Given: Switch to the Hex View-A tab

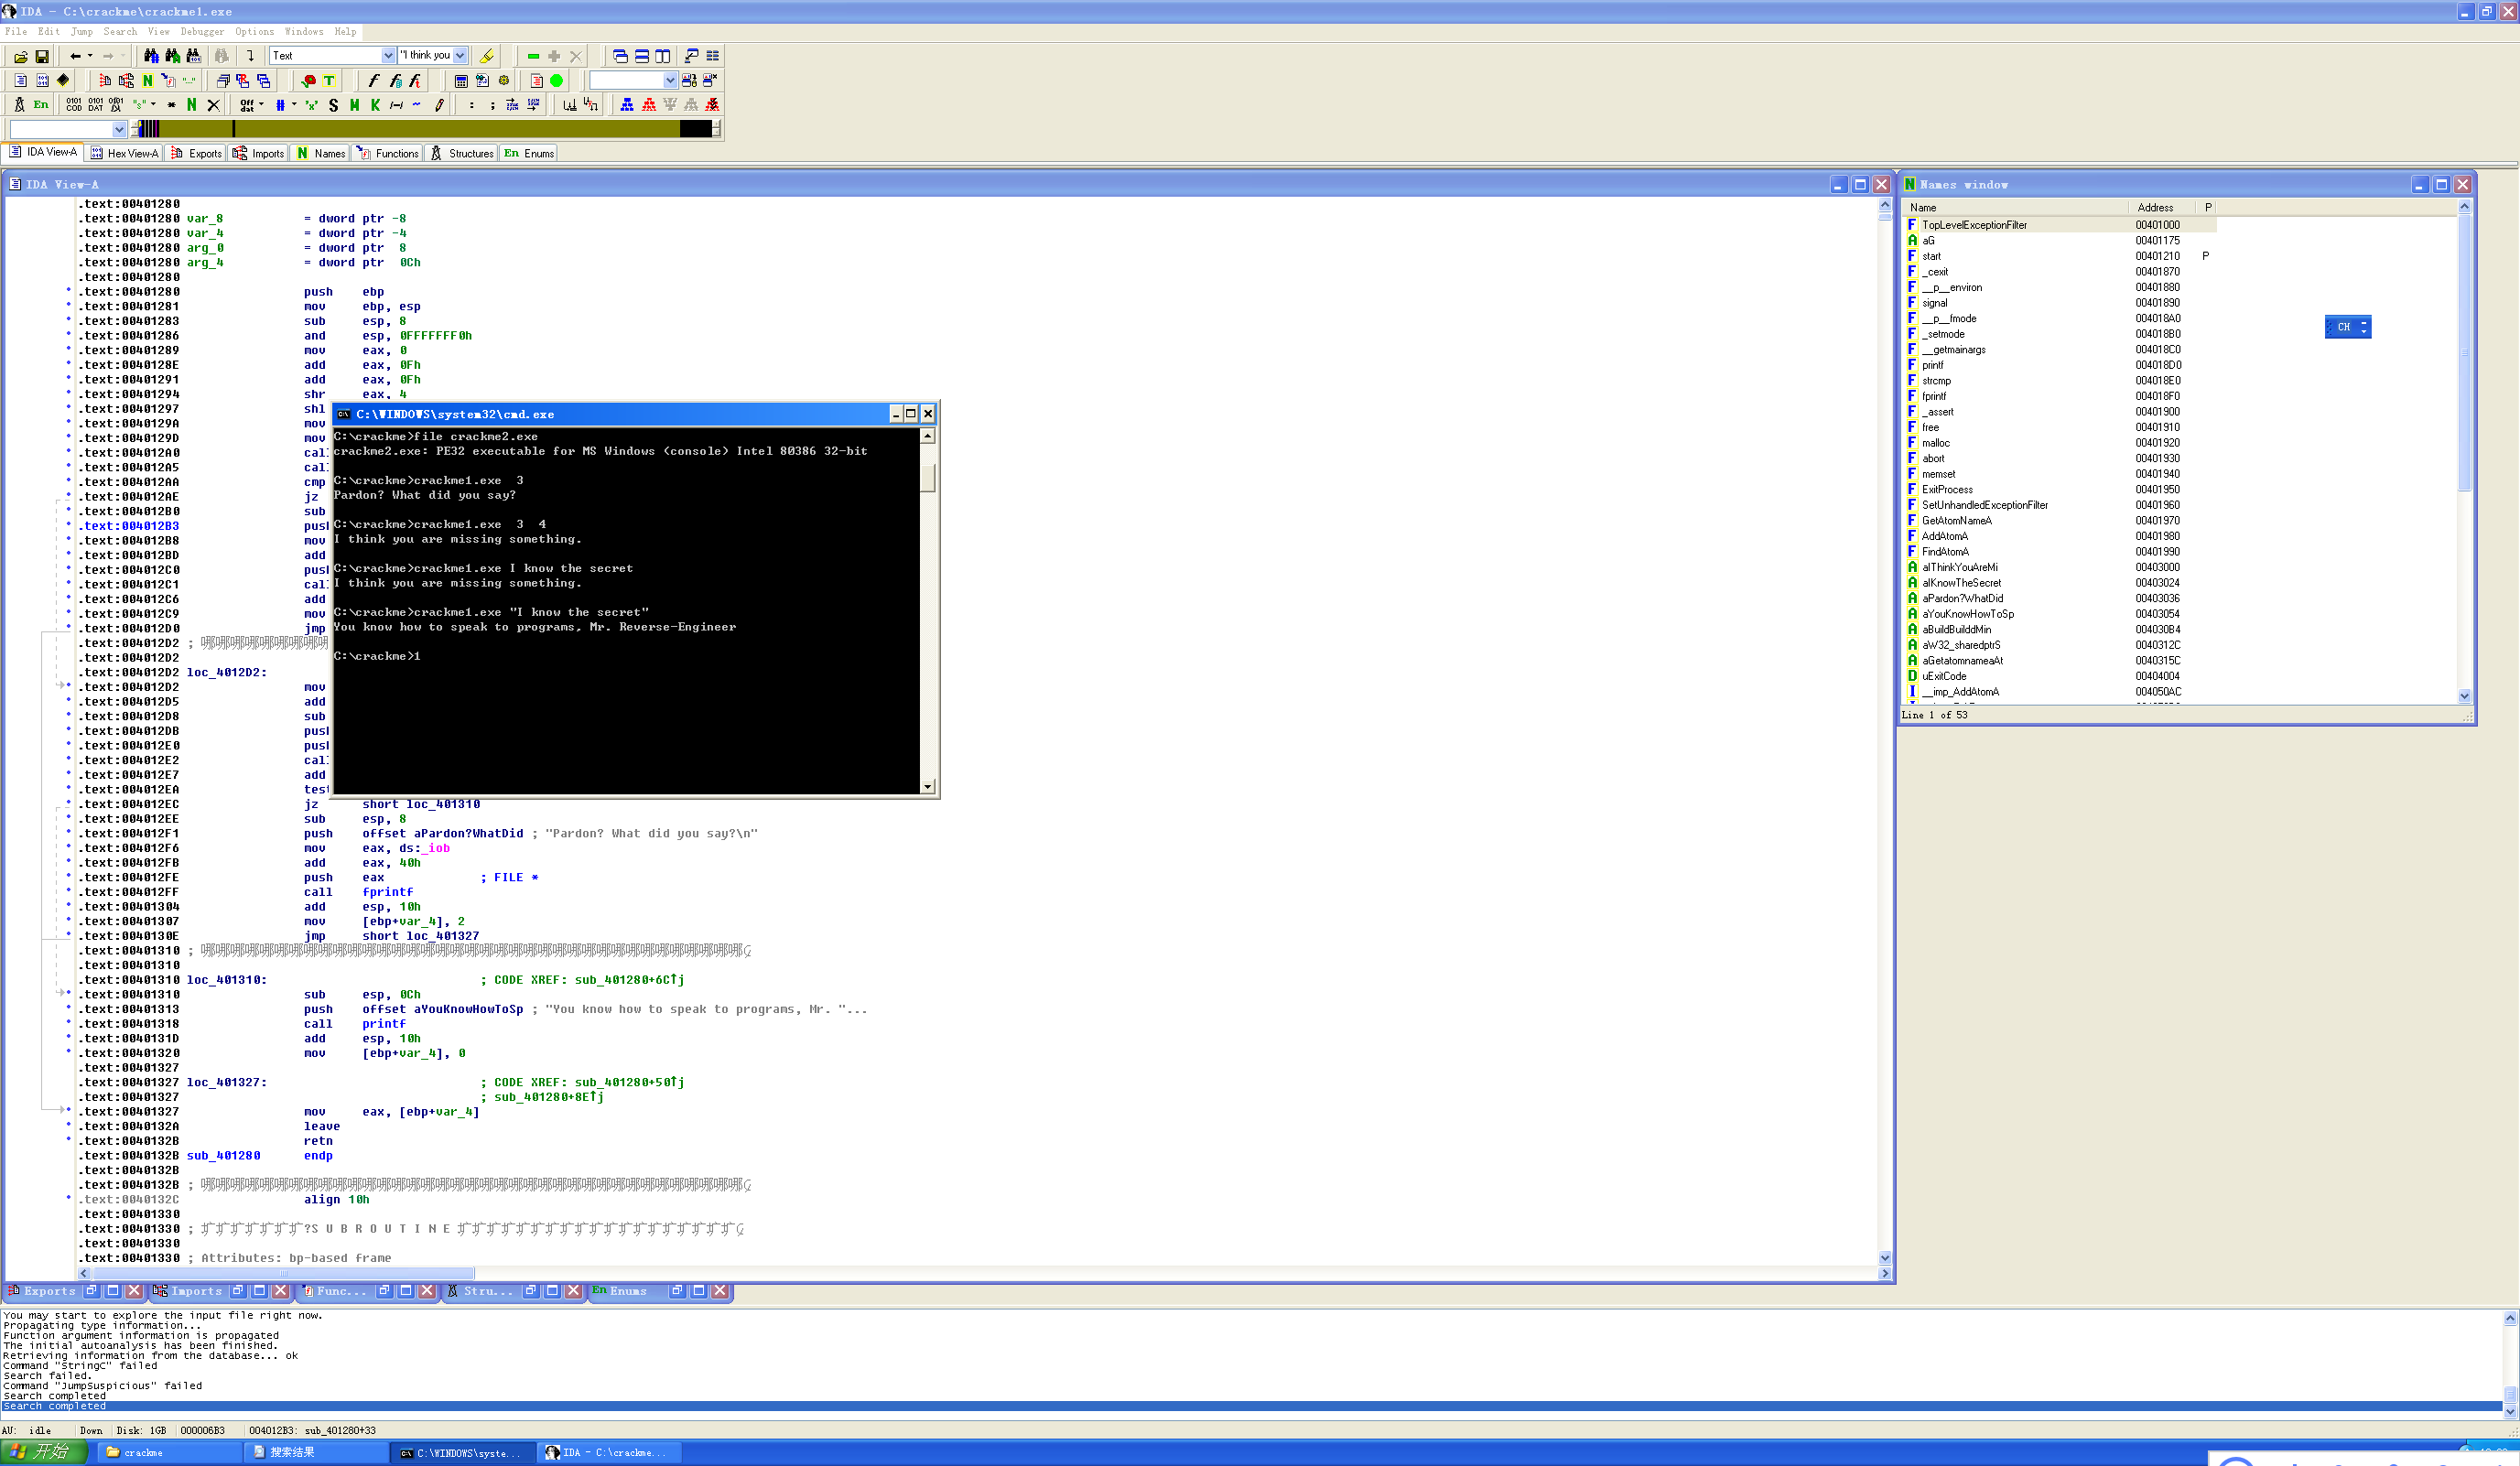Looking at the screenshot, I should (124, 153).
